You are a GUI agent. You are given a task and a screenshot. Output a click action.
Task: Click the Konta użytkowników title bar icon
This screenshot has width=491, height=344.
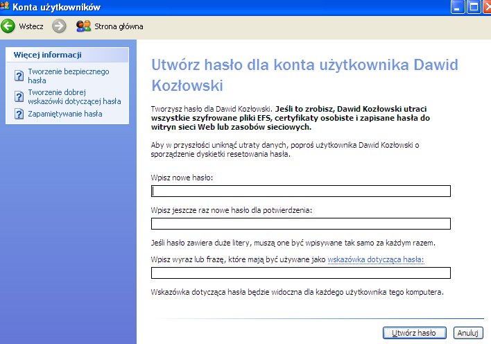click(5, 6)
